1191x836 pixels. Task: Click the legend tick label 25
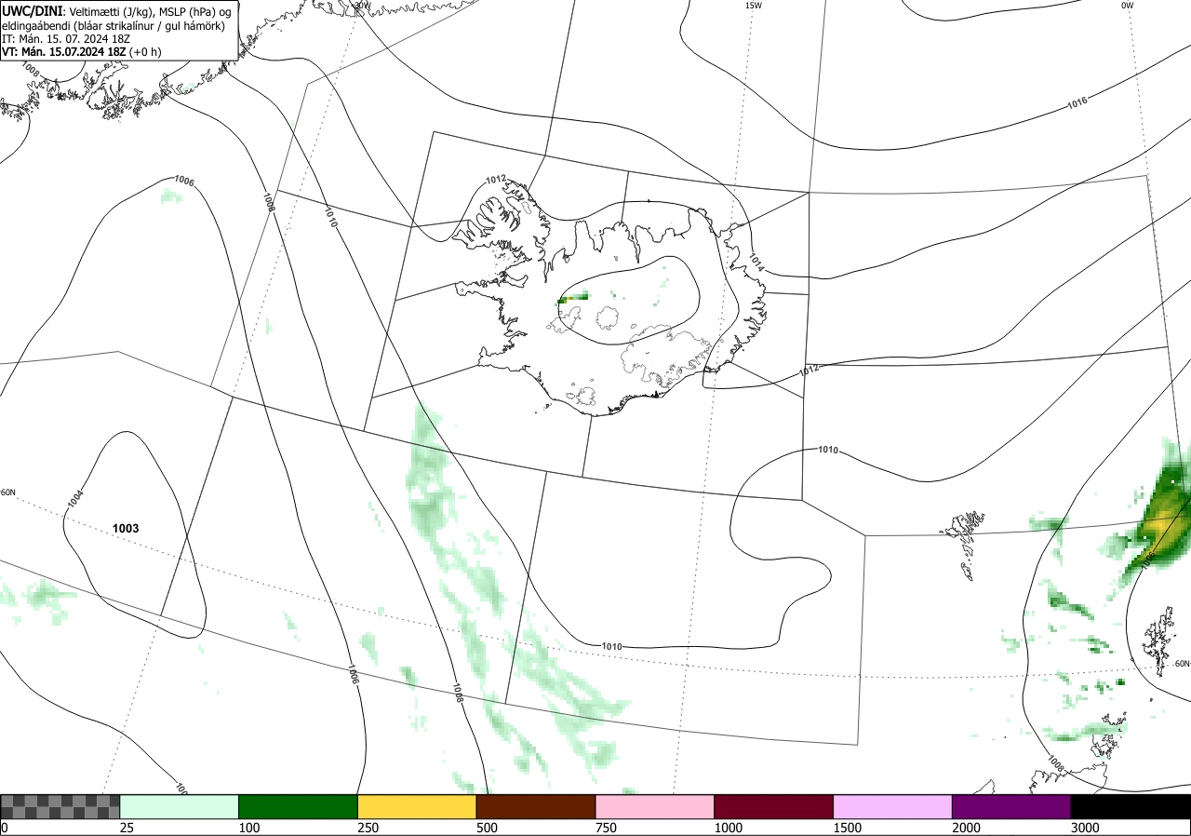pos(127,828)
